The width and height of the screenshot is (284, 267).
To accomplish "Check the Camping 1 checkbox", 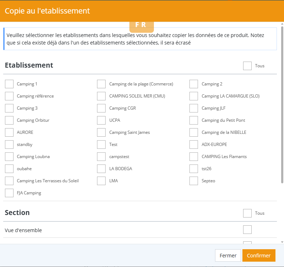I will (x=9, y=84).
